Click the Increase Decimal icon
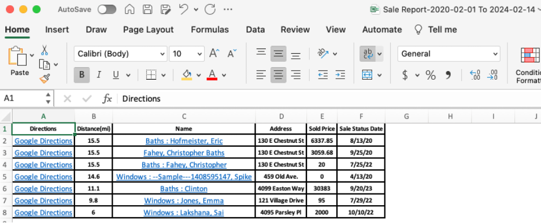 pyautogui.click(x=475, y=75)
